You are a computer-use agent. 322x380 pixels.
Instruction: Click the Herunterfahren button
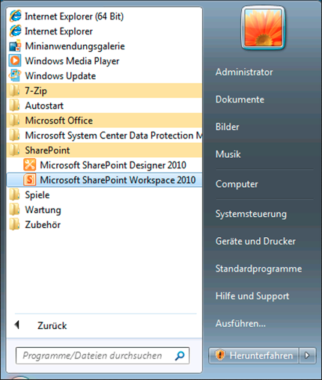click(x=254, y=355)
